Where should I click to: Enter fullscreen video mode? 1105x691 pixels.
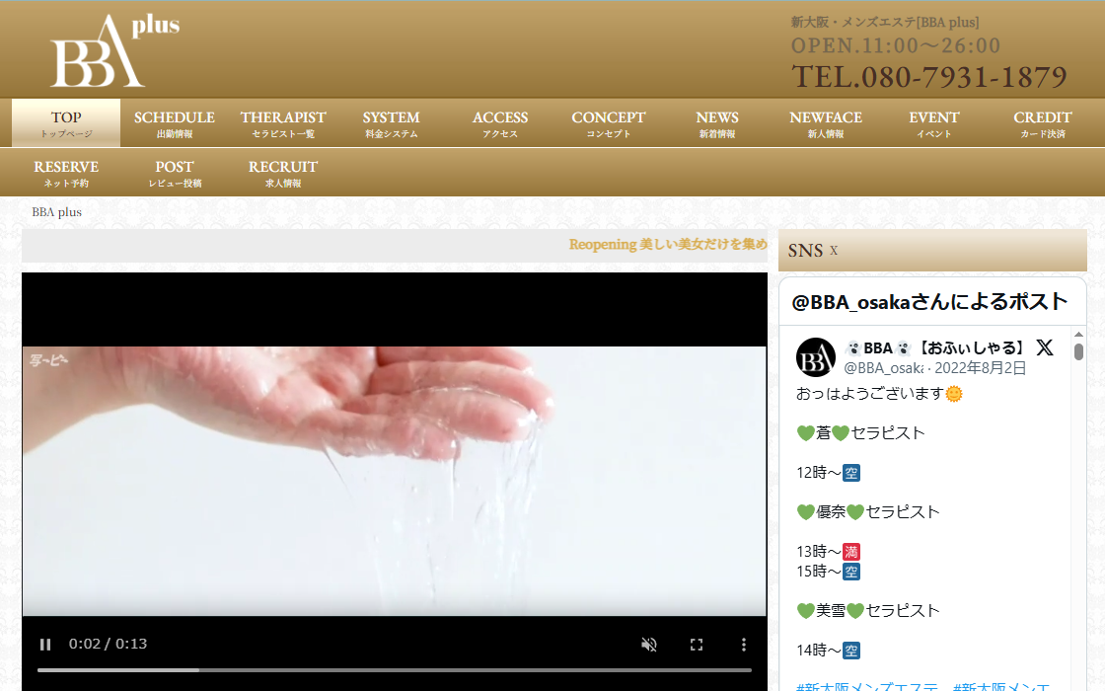point(697,644)
